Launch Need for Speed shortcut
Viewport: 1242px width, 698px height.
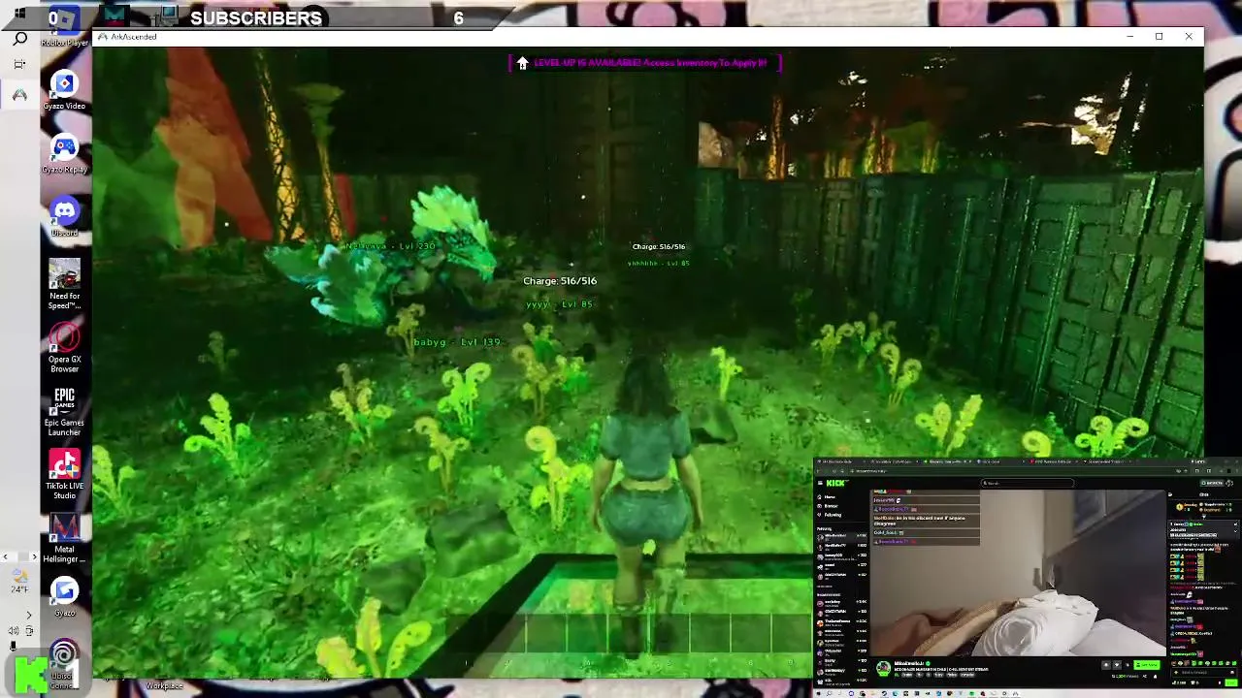64,285
